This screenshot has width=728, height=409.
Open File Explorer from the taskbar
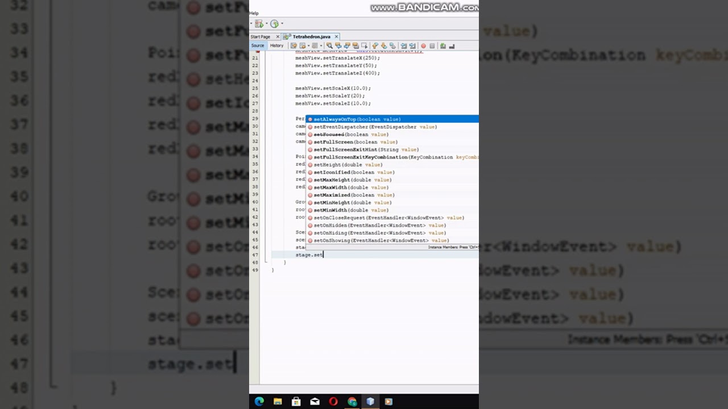(278, 402)
